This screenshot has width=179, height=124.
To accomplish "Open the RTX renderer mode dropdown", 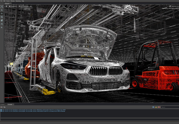I will tap(24, 6).
